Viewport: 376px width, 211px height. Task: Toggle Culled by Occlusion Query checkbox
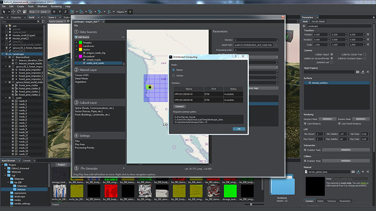point(365,58)
